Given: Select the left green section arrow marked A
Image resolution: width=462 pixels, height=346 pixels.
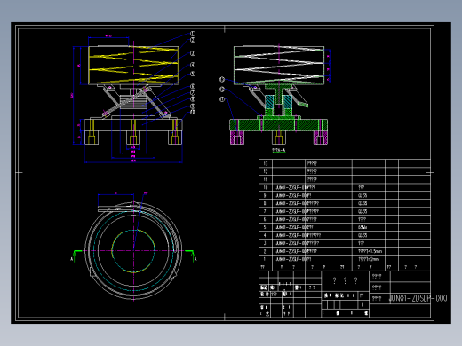Looking at the screenshot, I should 76,255.
